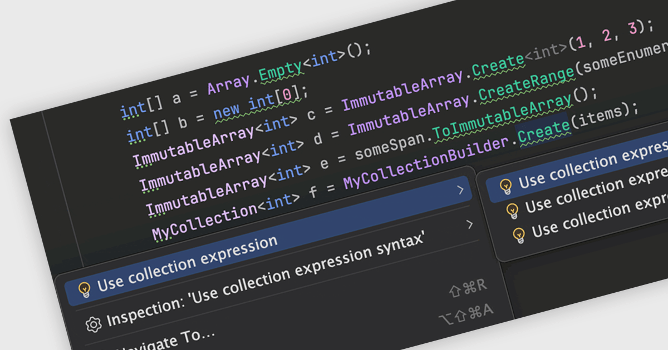Click the ⇧⌘R shortcut label
This screenshot has width=668, height=350.
coord(468,288)
